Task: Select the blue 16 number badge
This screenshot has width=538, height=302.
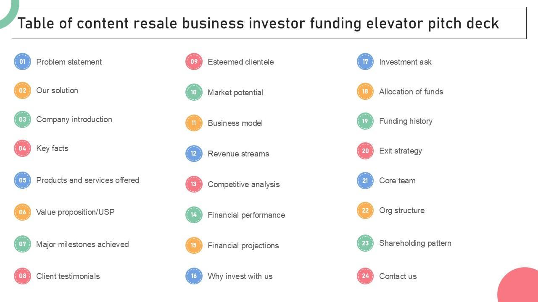Action: pos(194,276)
